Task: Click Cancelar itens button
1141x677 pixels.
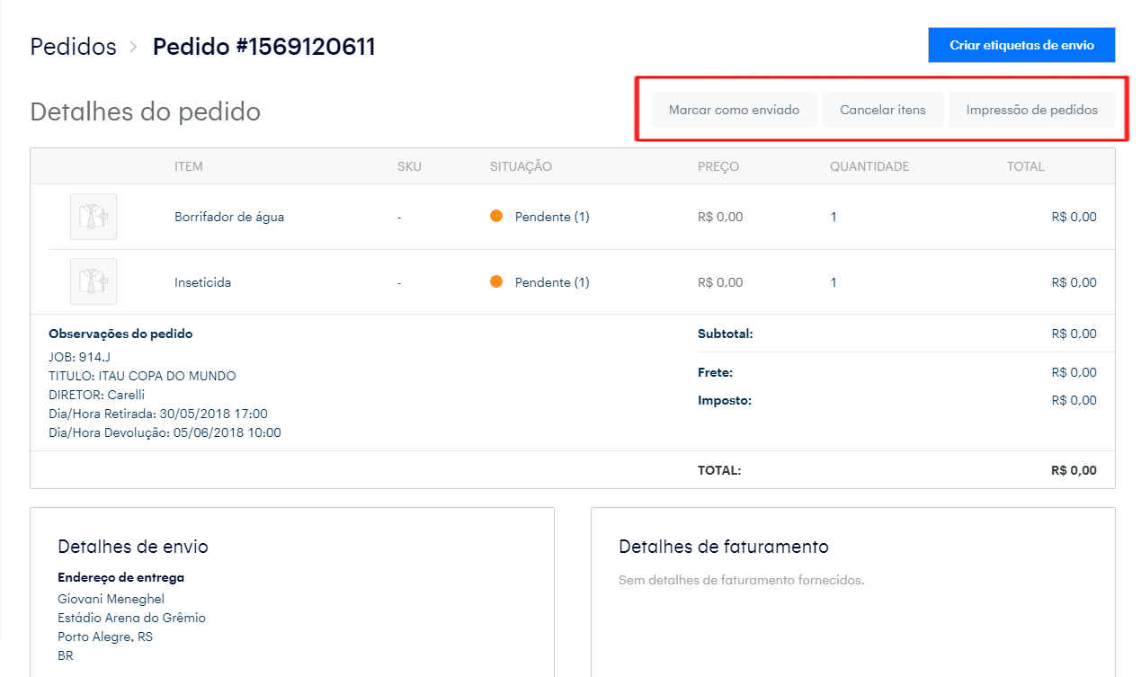Action: coord(882,111)
